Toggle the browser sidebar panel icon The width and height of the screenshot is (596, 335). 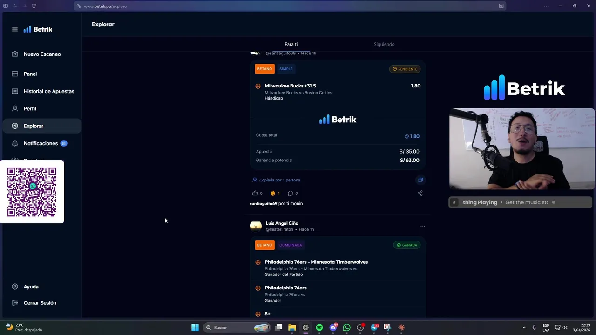tap(6, 6)
